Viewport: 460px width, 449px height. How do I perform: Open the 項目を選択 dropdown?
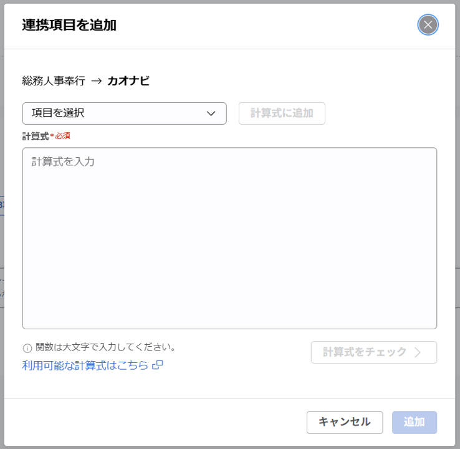pyautogui.click(x=125, y=113)
